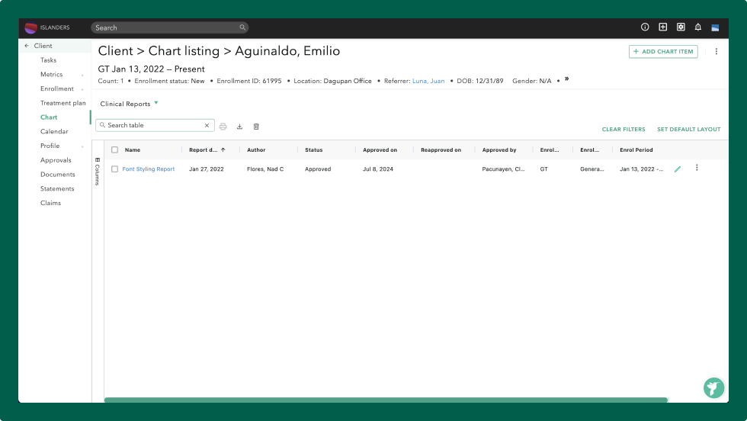
Task: Click the Approved status cell
Action: (x=318, y=169)
